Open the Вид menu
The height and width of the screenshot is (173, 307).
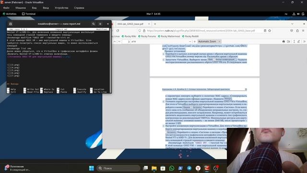click(34, 8)
